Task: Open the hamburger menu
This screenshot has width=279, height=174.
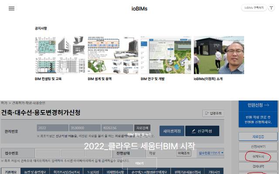Action: 12,8
